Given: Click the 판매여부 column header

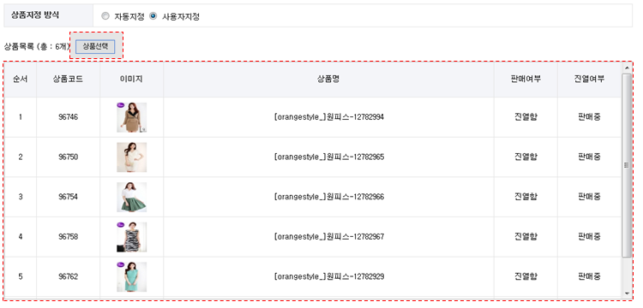Looking at the screenshot, I should (526, 80).
